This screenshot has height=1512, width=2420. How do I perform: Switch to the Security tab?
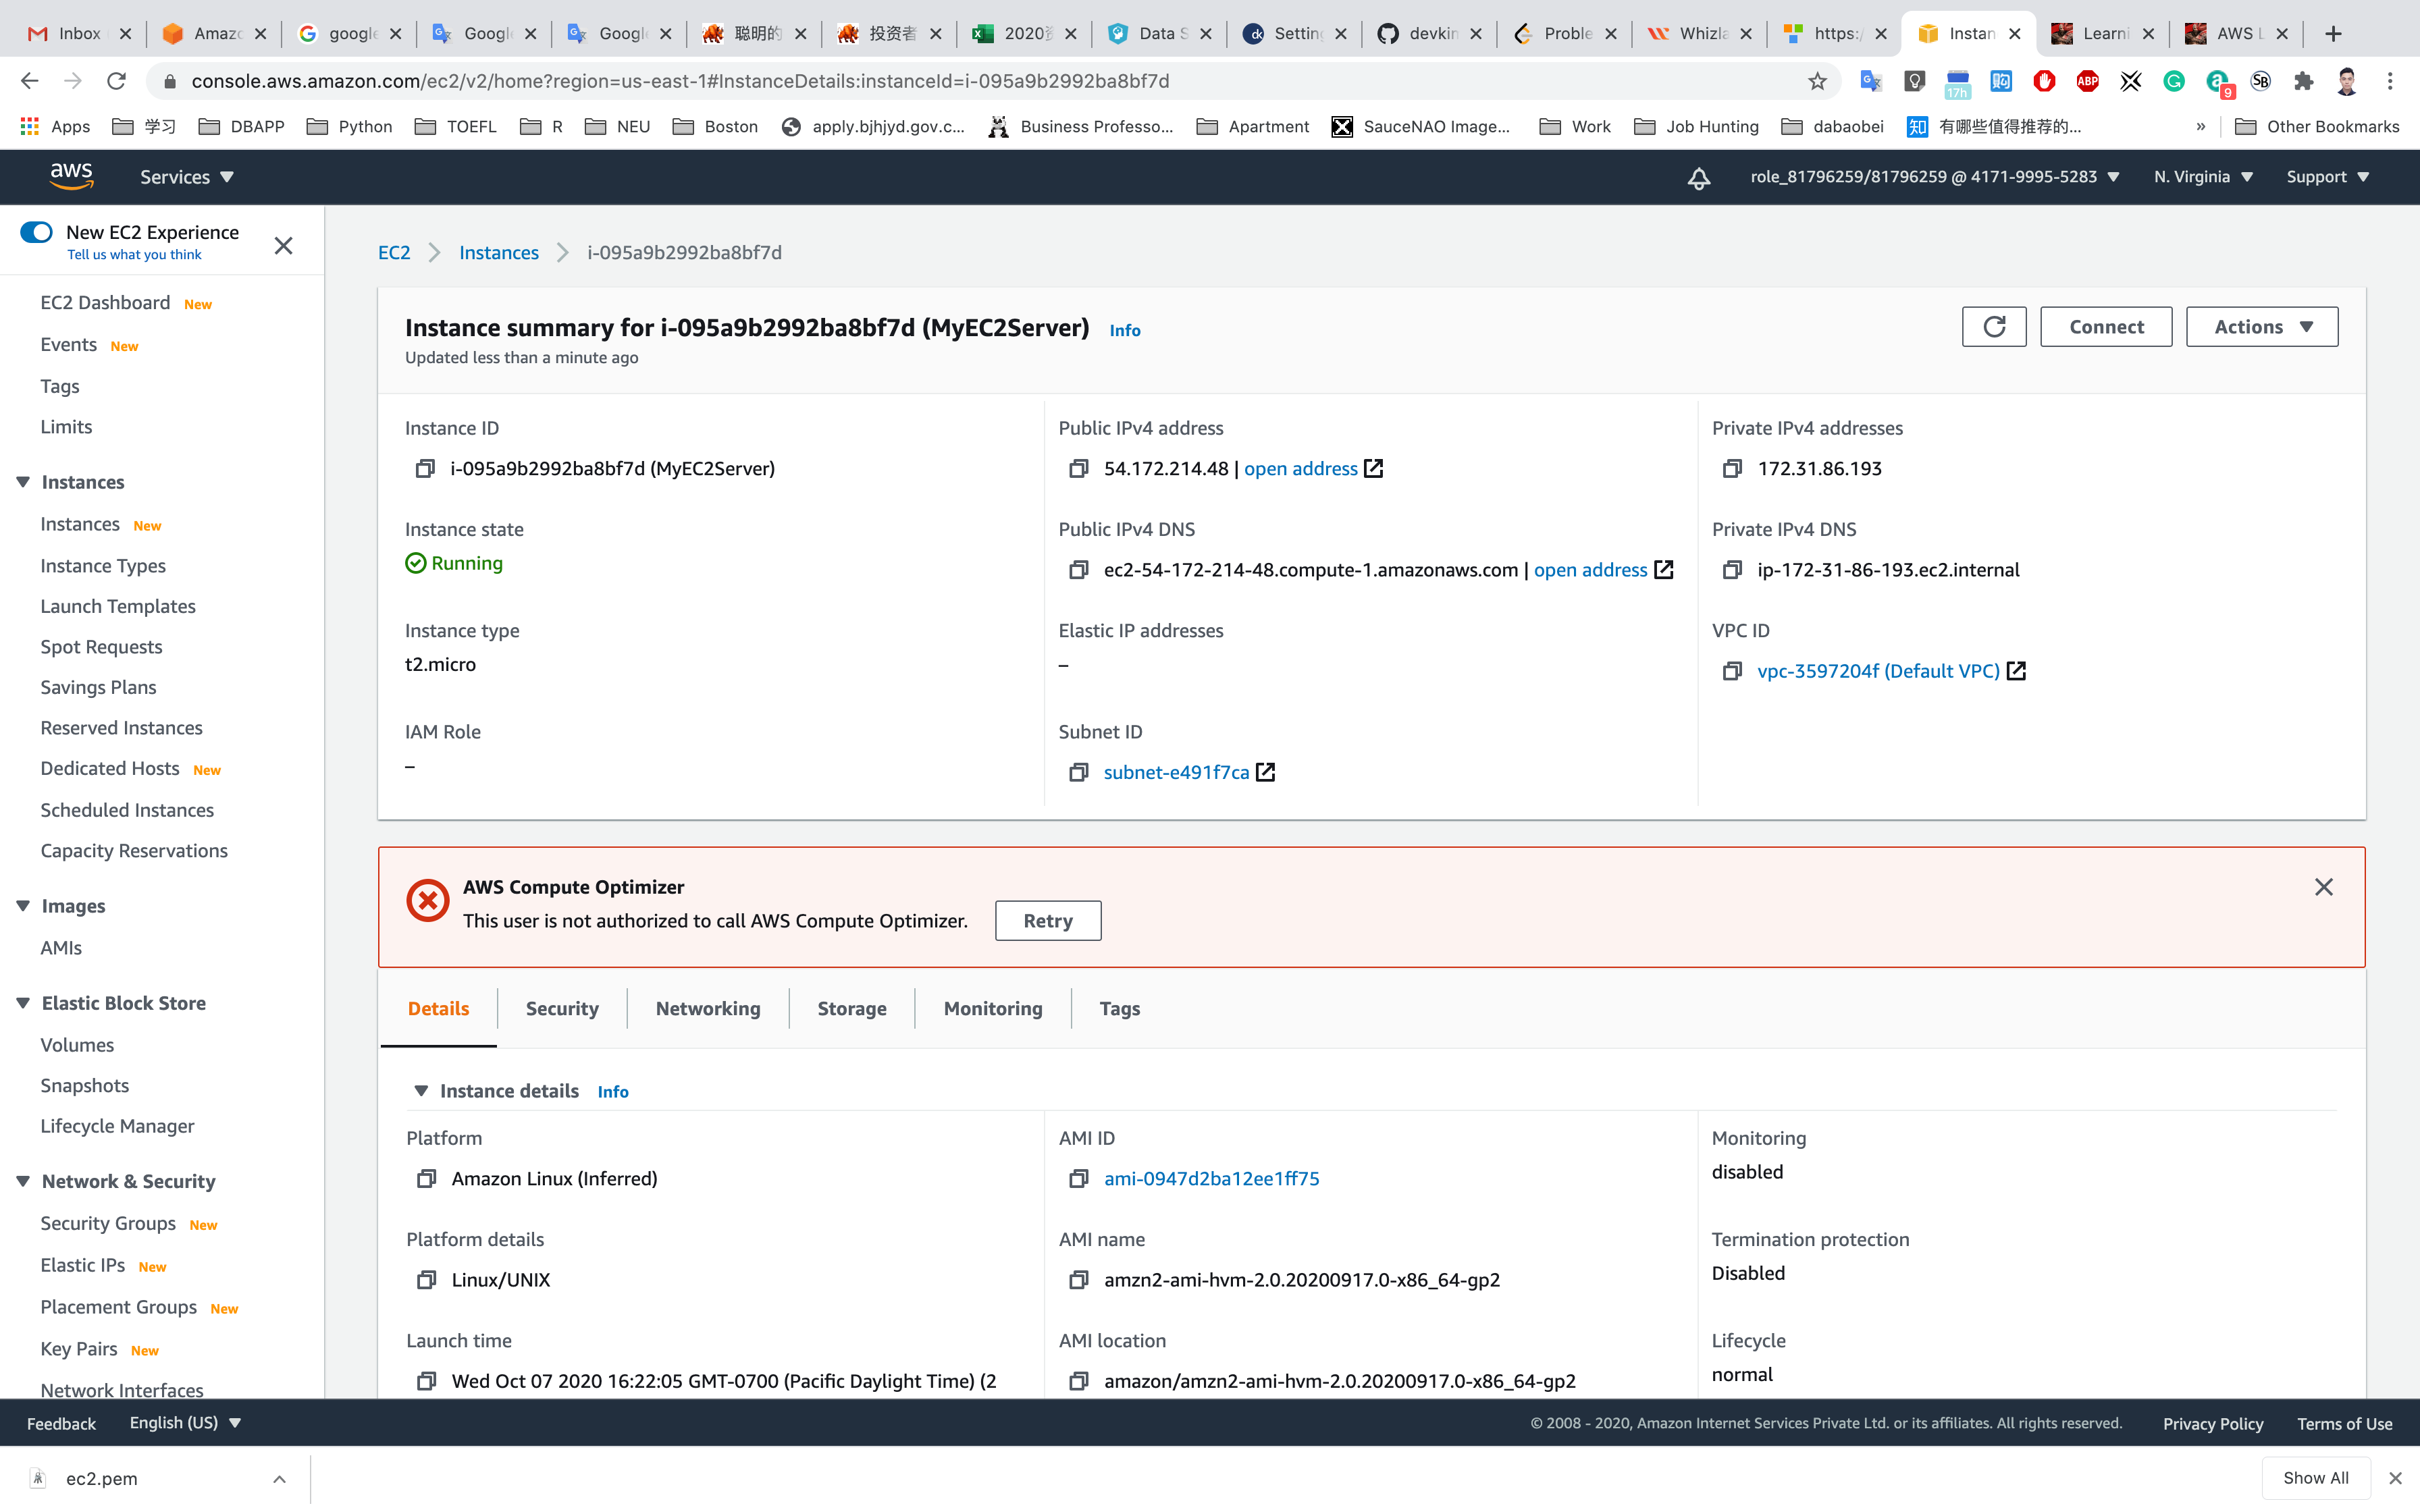pyautogui.click(x=562, y=1009)
